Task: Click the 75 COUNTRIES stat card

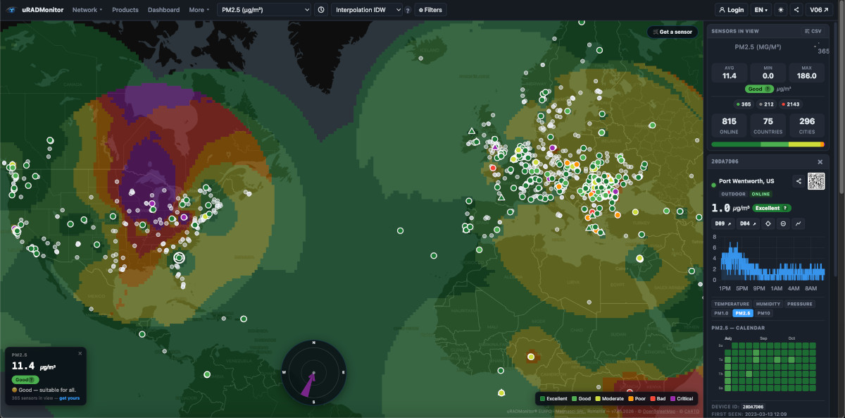Action: coord(768,126)
